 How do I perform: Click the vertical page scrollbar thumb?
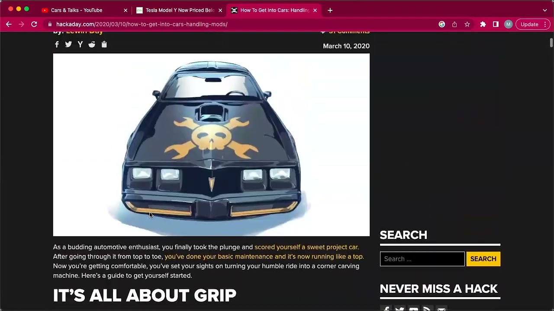(551, 43)
